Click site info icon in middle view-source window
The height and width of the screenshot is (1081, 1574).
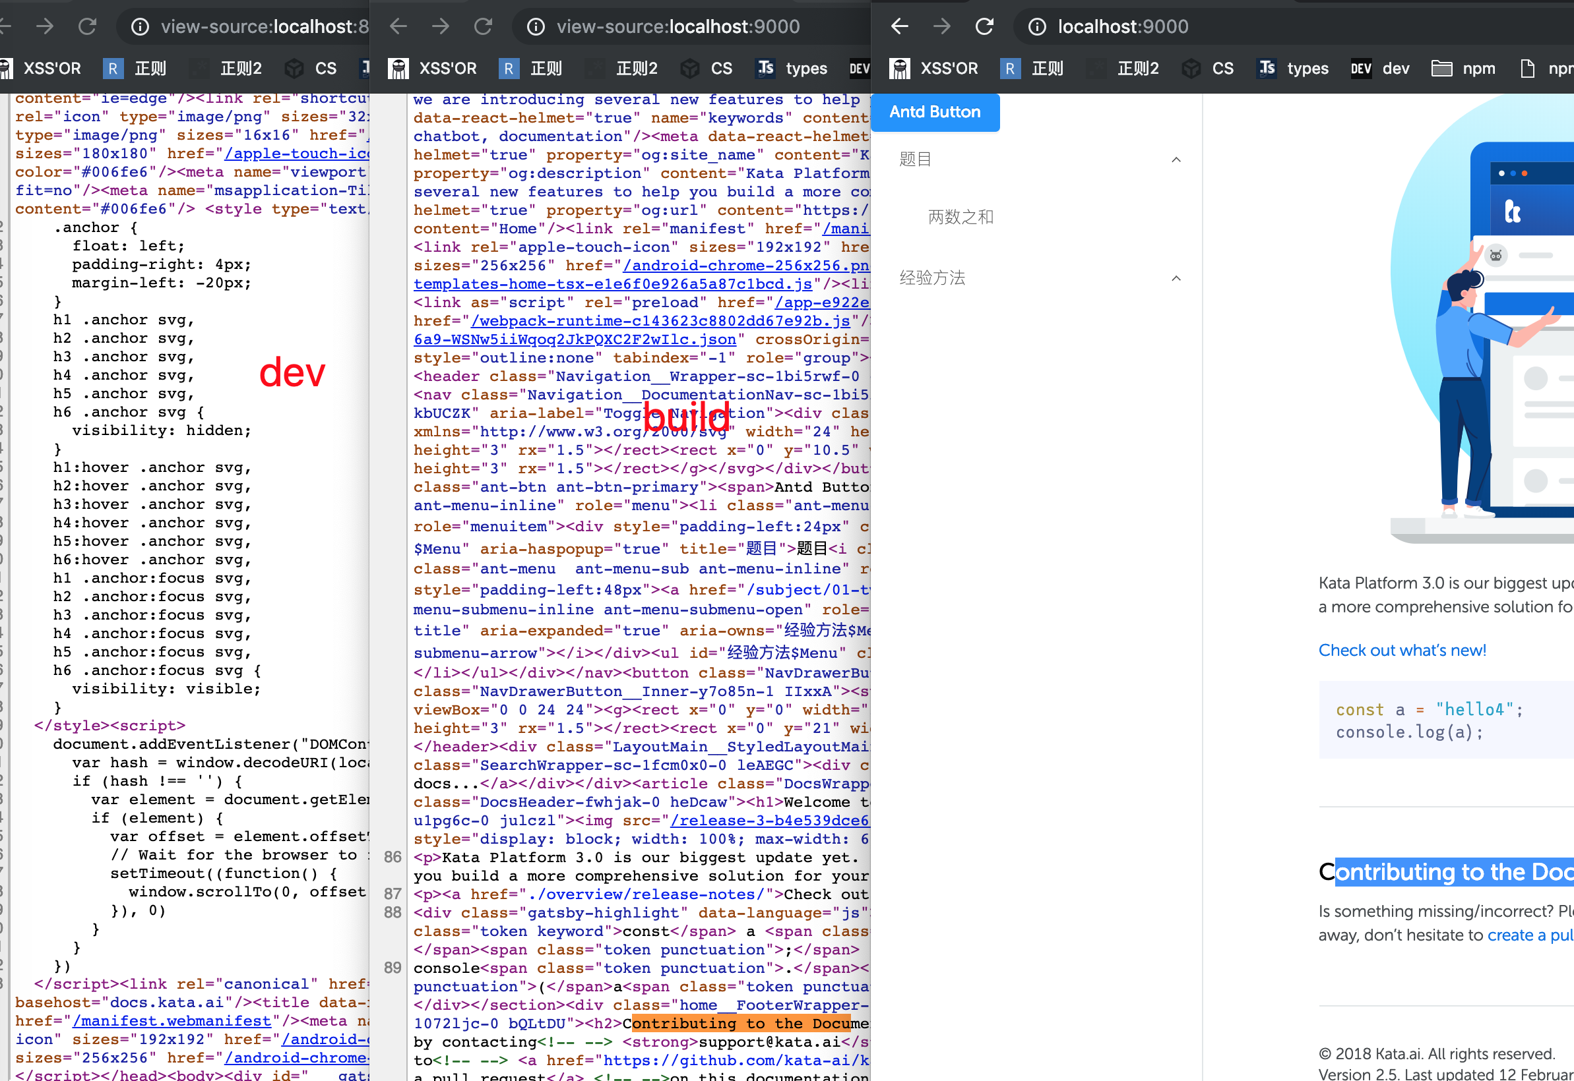536,26
